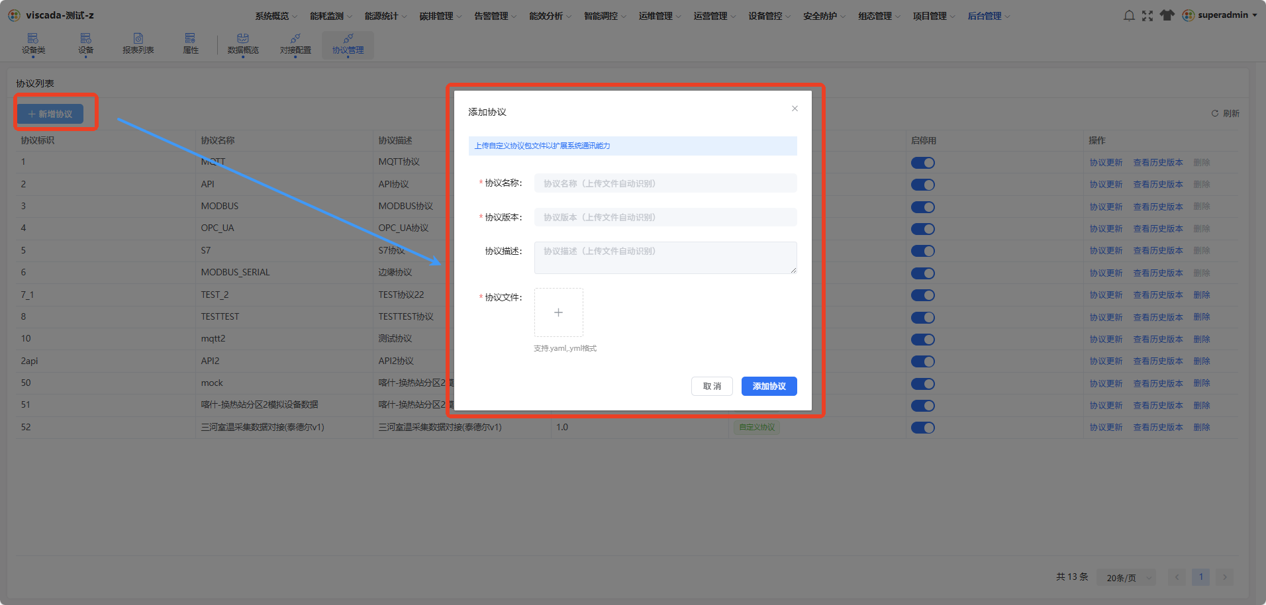
Task: Click the plus upload box for 协议文件
Action: [x=559, y=312]
